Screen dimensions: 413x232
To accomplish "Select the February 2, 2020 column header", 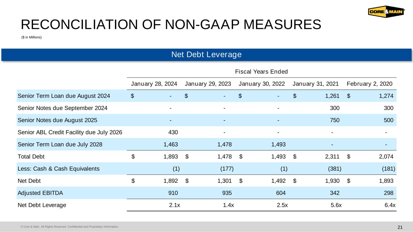I will [370, 83].
